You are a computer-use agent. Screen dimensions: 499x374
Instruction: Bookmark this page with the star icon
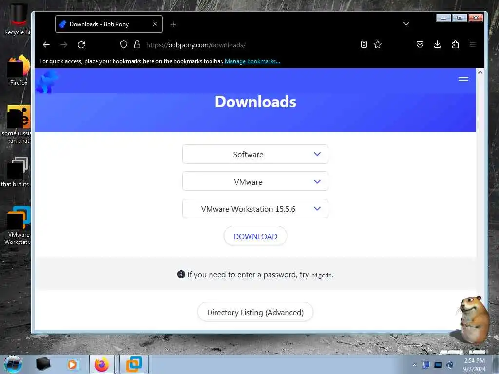click(x=378, y=44)
